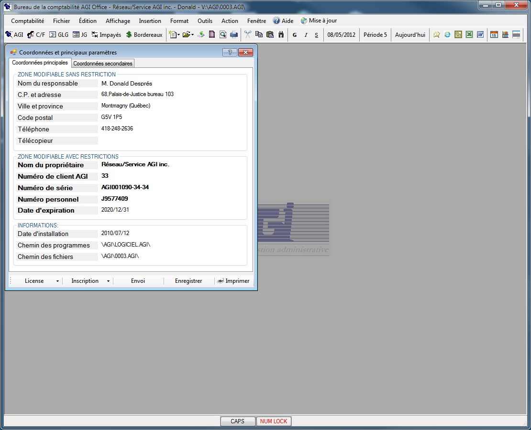Click the printer icon in toolbar
The width and height of the screenshot is (531, 430).
pos(234,34)
